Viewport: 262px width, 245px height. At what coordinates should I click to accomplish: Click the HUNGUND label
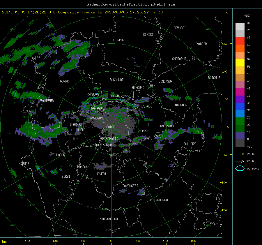click(138, 88)
